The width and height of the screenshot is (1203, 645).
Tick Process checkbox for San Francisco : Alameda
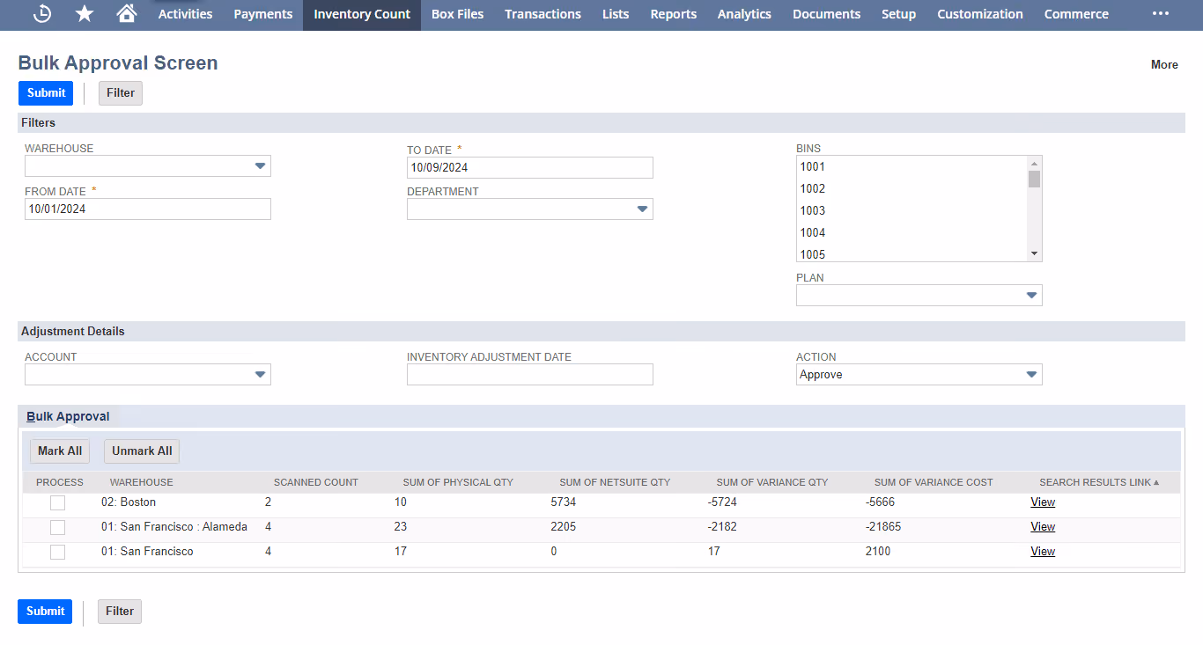pos(57,527)
